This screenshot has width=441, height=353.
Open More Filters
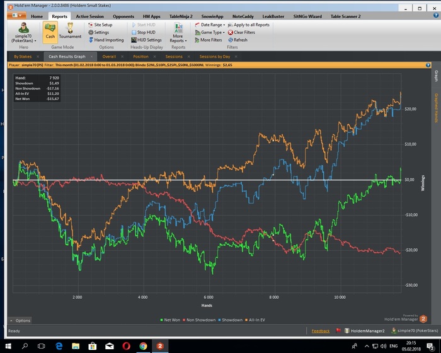coord(209,40)
